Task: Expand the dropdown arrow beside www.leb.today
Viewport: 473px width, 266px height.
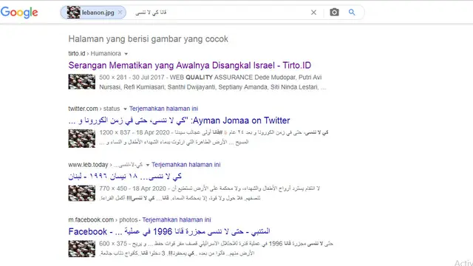Action: (148, 165)
